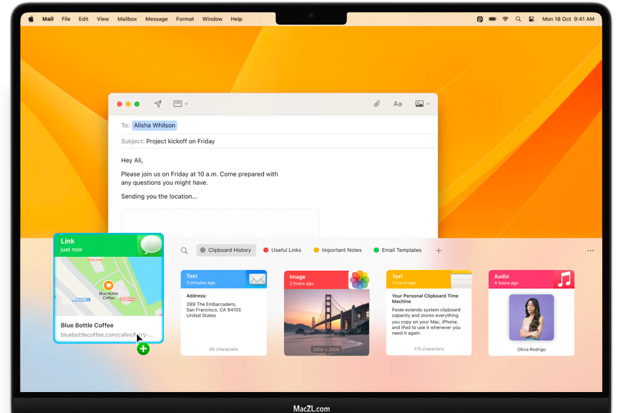This screenshot has height=413, width=622.
Task: Click the Messages app icon on the Link card
Action: [x=151, y=245]
